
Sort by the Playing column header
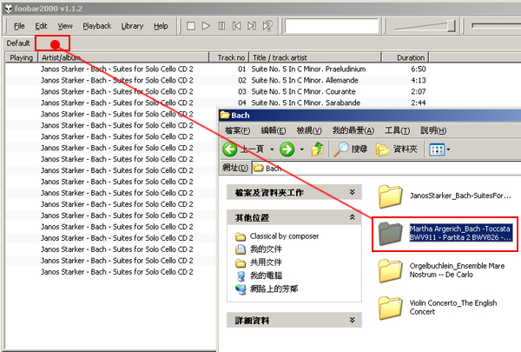point(21,57)
